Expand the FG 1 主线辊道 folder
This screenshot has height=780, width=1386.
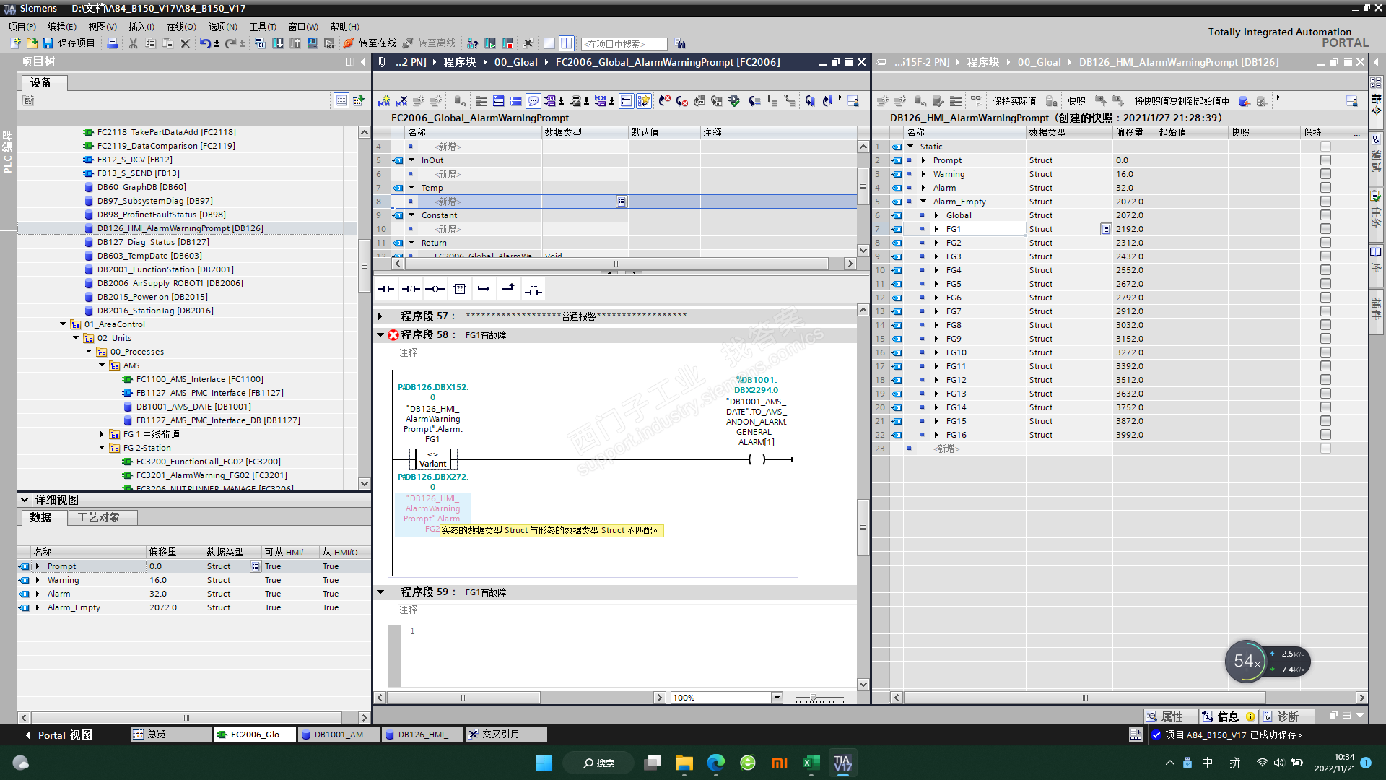click(x=102, y=434)
